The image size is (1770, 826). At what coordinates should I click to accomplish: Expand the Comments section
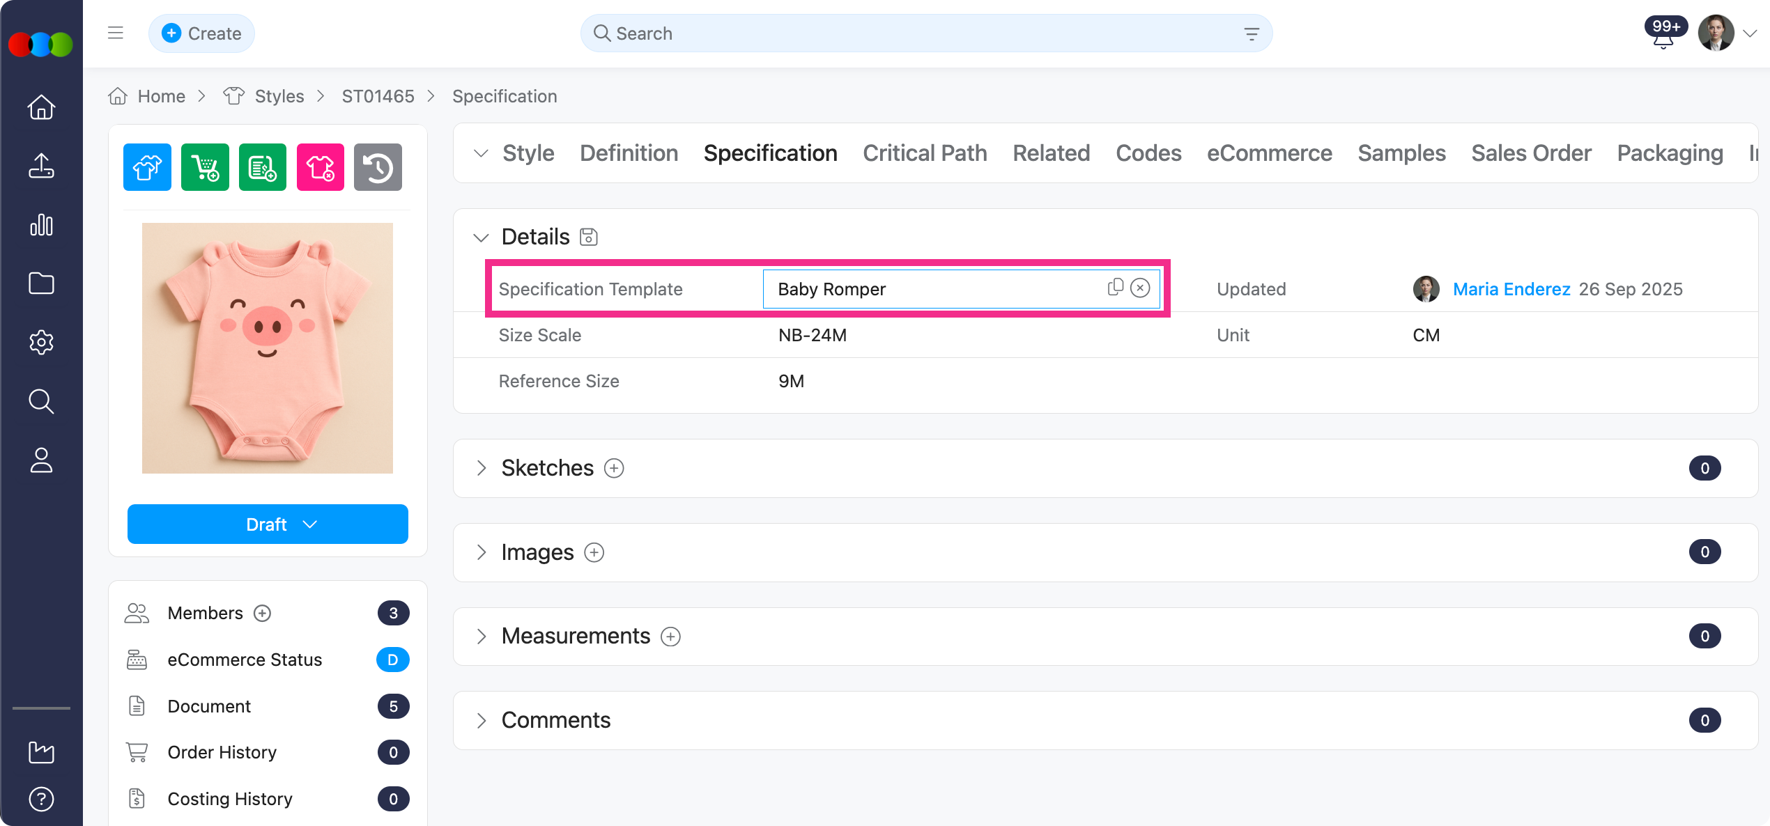point(481,721)
